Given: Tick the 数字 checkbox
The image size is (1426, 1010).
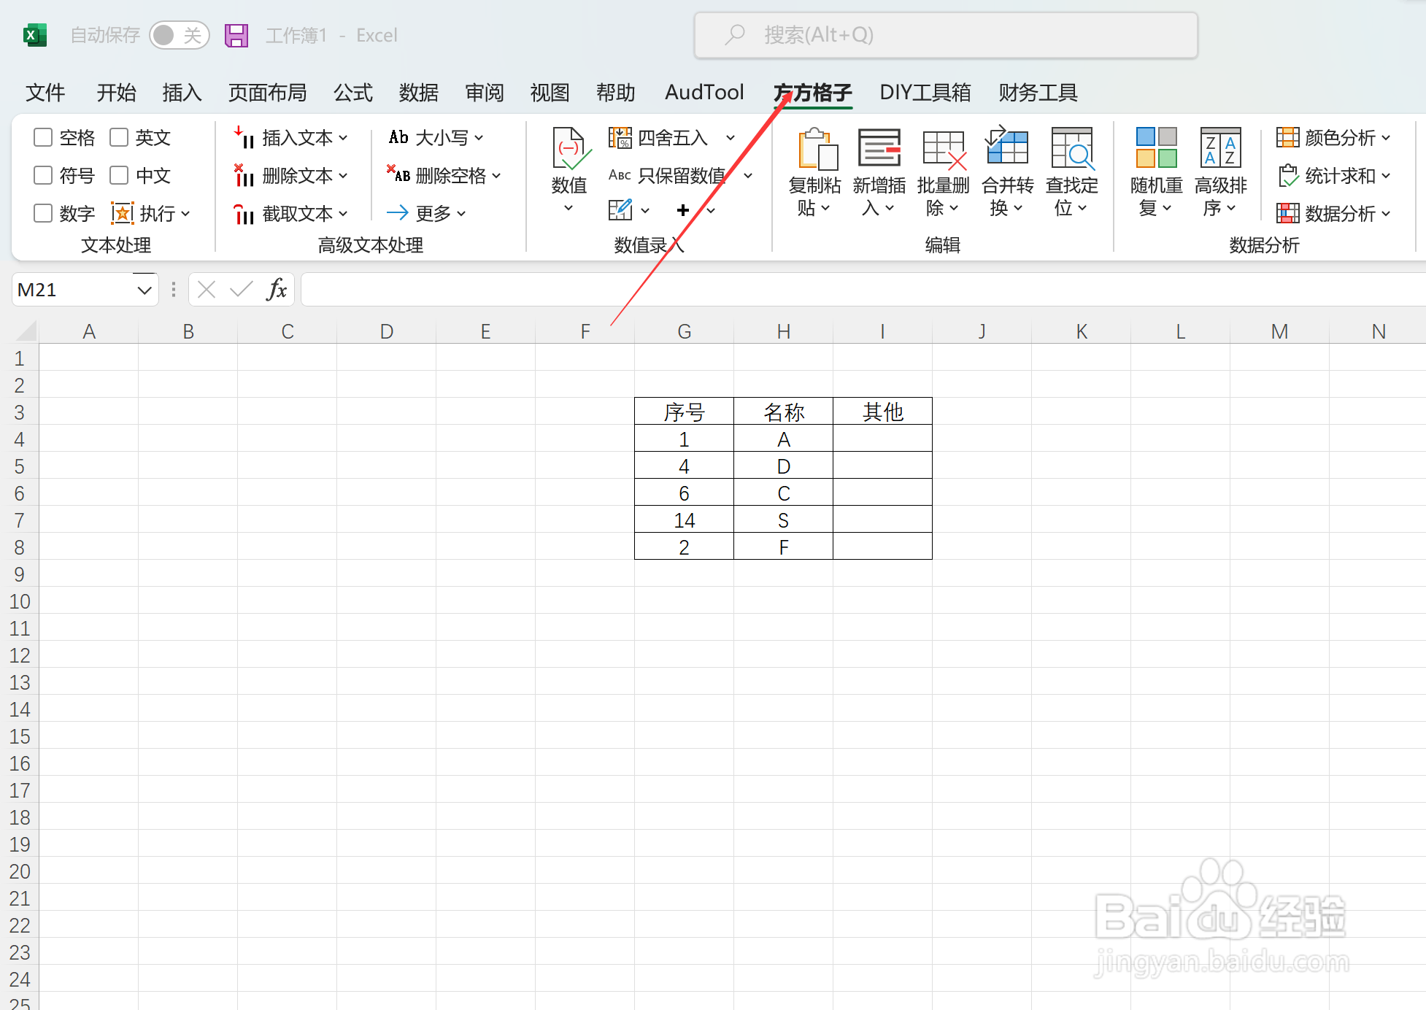Looking at the screenshot, I should tap(43, 213).
